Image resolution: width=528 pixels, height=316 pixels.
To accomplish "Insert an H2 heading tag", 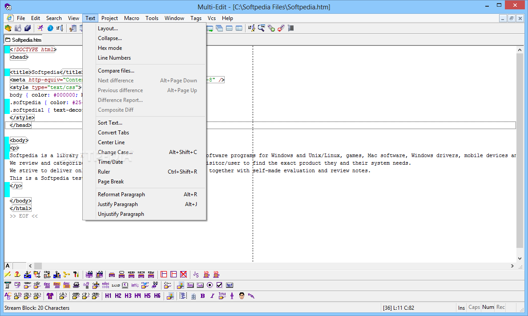I will (118, 296).
